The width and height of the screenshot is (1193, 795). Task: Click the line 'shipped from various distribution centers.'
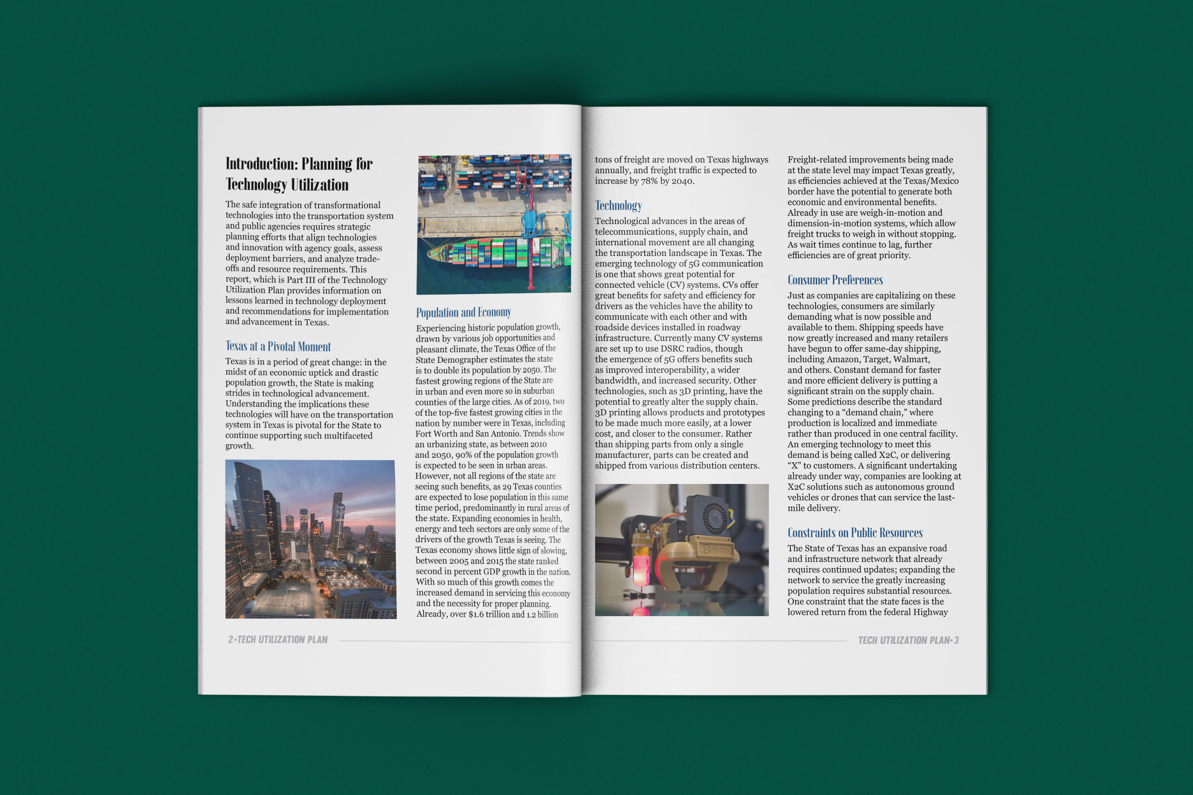click(677, 465)
